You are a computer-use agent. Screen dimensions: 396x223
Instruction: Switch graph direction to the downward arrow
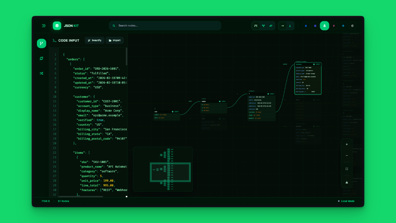(x=290, y=25)
